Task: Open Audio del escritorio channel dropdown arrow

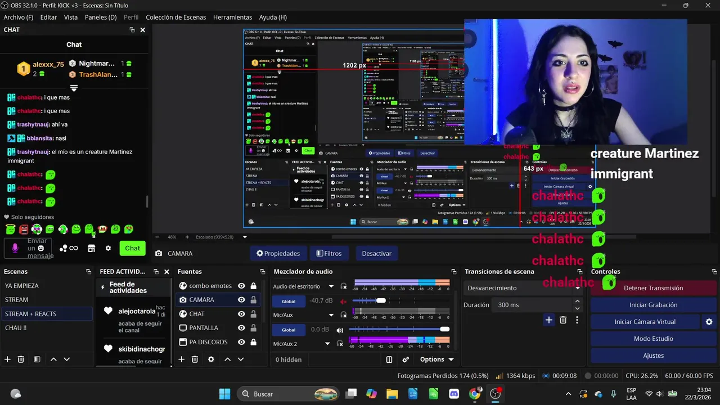Action: click(331, 286)
